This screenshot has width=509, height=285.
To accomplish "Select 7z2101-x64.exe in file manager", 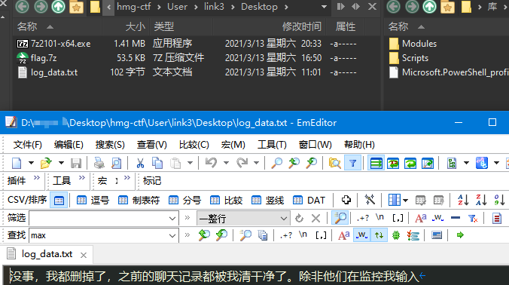I will point(61,44).
